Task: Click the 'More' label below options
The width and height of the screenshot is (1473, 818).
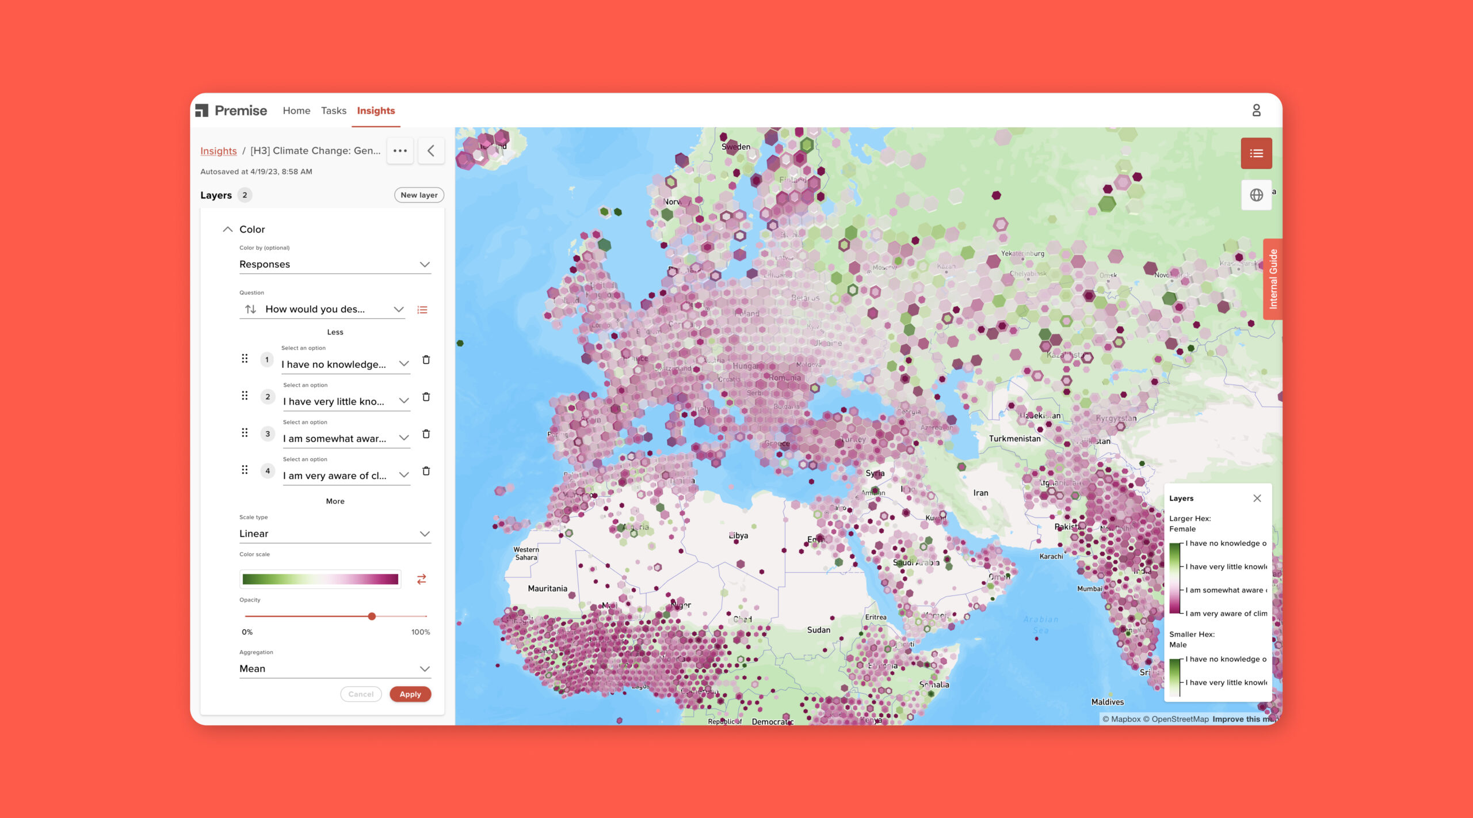Action: coord(335,501)
